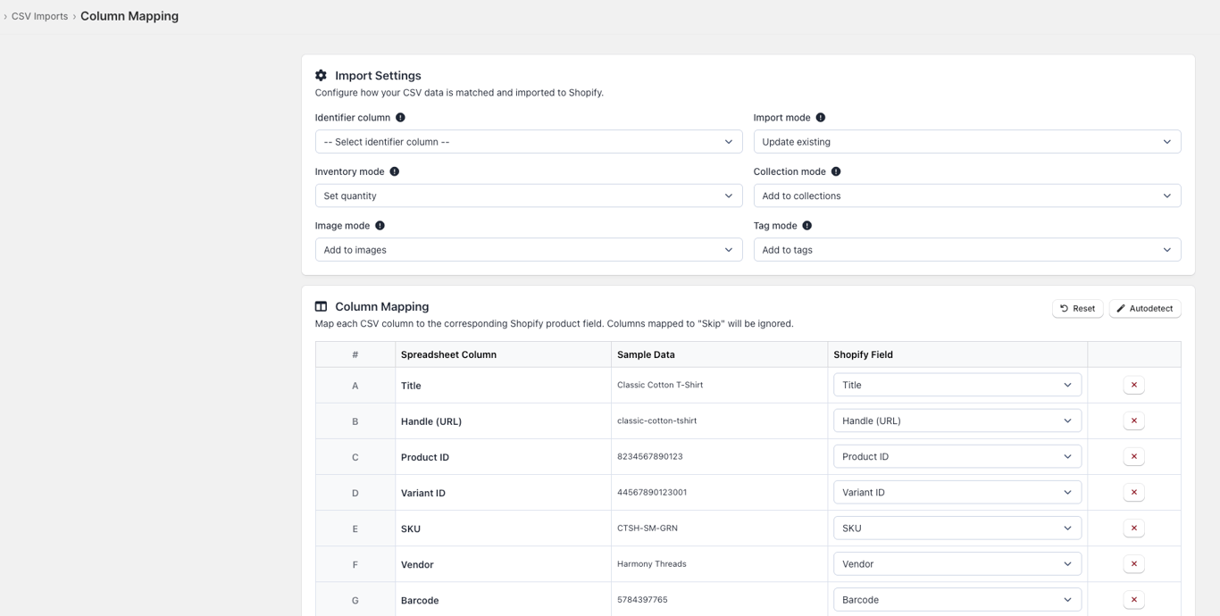1220x616 pixels.
Task: Remove the SKU row mapping
Action: click(x=1133, y=528)
